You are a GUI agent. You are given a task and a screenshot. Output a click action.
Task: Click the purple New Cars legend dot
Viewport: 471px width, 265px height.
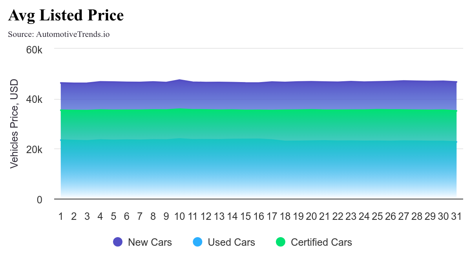[118, 242]
